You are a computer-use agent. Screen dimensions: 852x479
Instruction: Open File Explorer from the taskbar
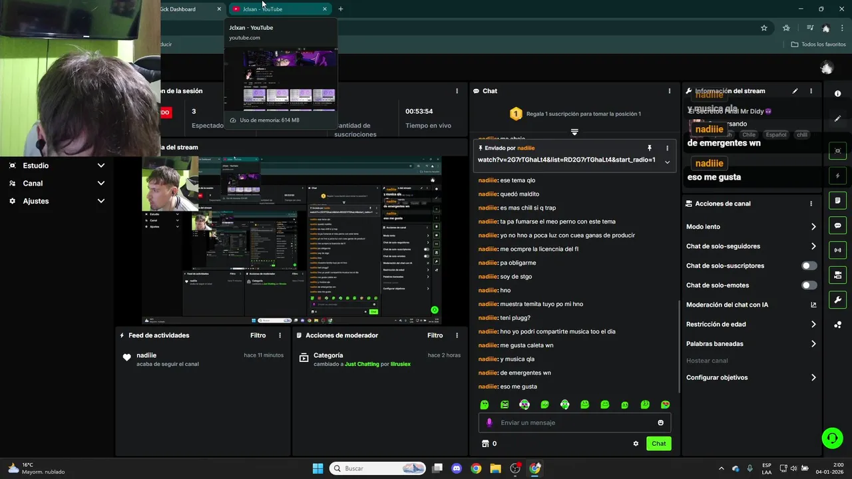(x=495, y=468)
